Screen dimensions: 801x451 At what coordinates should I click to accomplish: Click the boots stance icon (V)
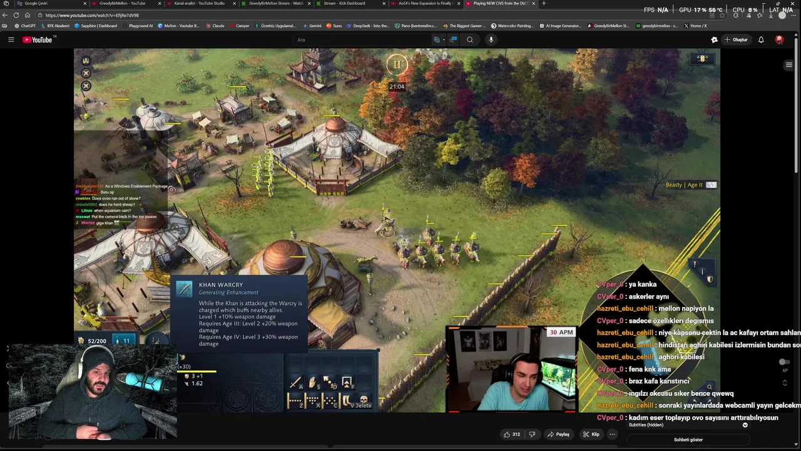347,400
